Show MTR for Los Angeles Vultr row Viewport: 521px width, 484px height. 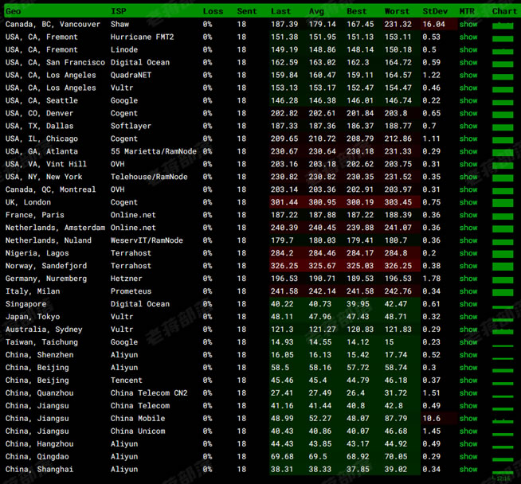pyautogui.click(x=468, y=88)
